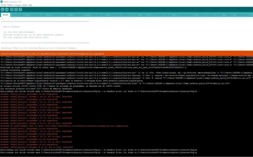Select the Marlin tab
Viewport: 253px width, 157px height.
(x=6, y=15)
